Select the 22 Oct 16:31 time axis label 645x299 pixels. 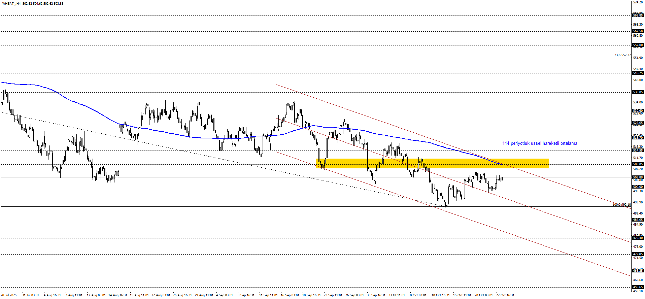tap(505, 295)
